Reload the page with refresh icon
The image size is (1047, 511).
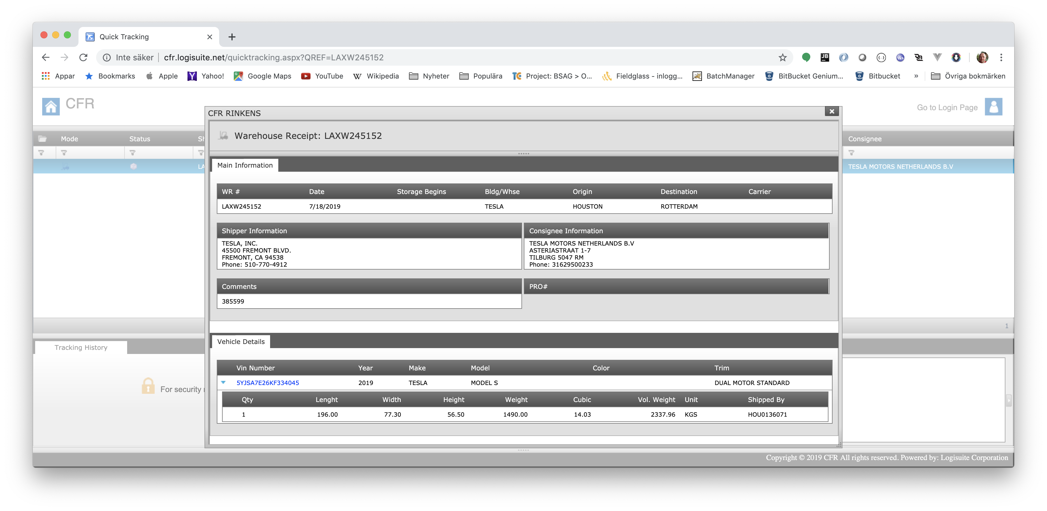click(x=83, y=58)
